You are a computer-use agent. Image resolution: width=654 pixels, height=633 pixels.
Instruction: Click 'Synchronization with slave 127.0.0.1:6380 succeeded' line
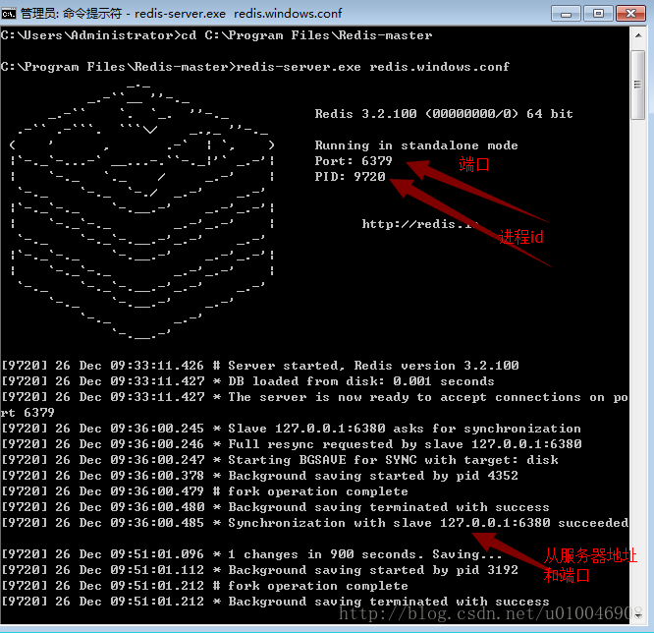point(315,523)
